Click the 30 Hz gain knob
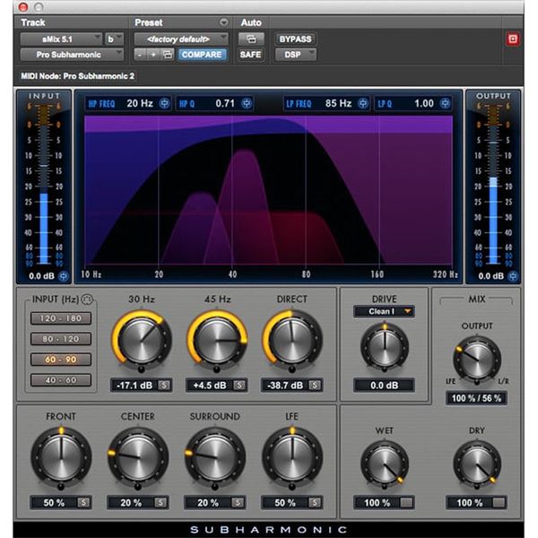538x538 pixels. coord(142,341)
